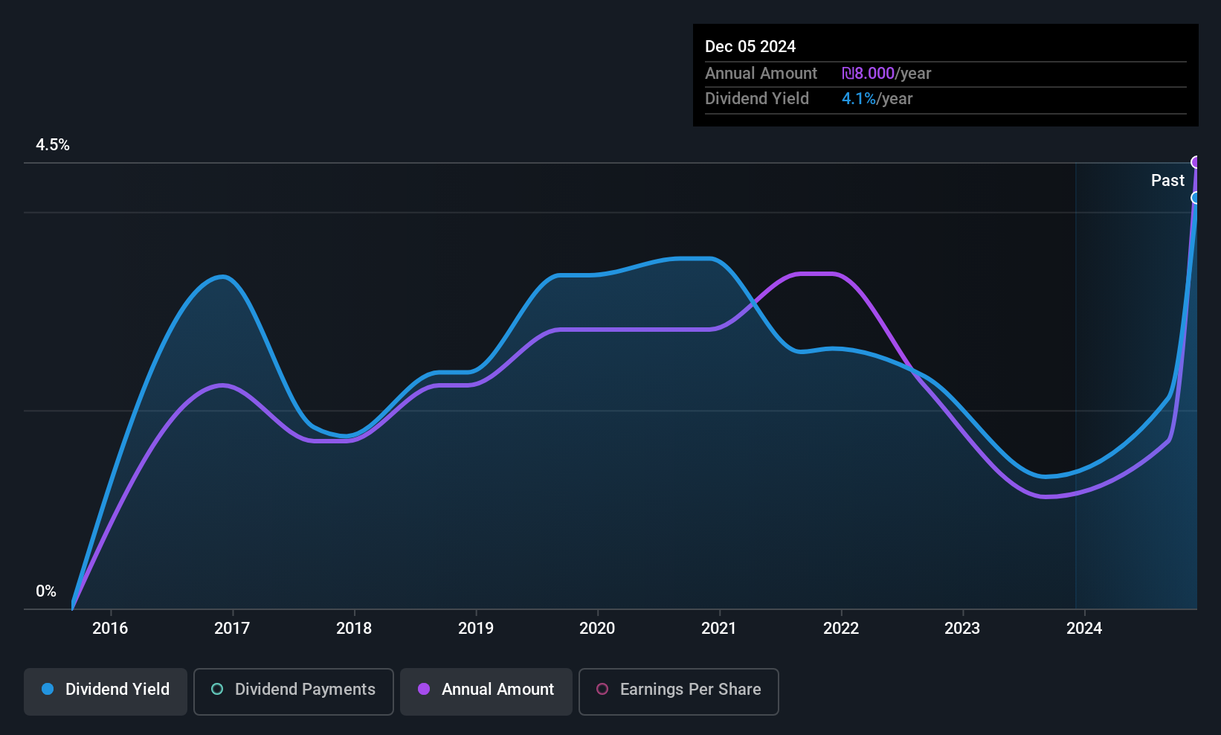Image resolution: width=1221 pixels, height=735 pixels.
Task: Click the blue Dividend Yield endpoint marker
Action: (1196, 198)
